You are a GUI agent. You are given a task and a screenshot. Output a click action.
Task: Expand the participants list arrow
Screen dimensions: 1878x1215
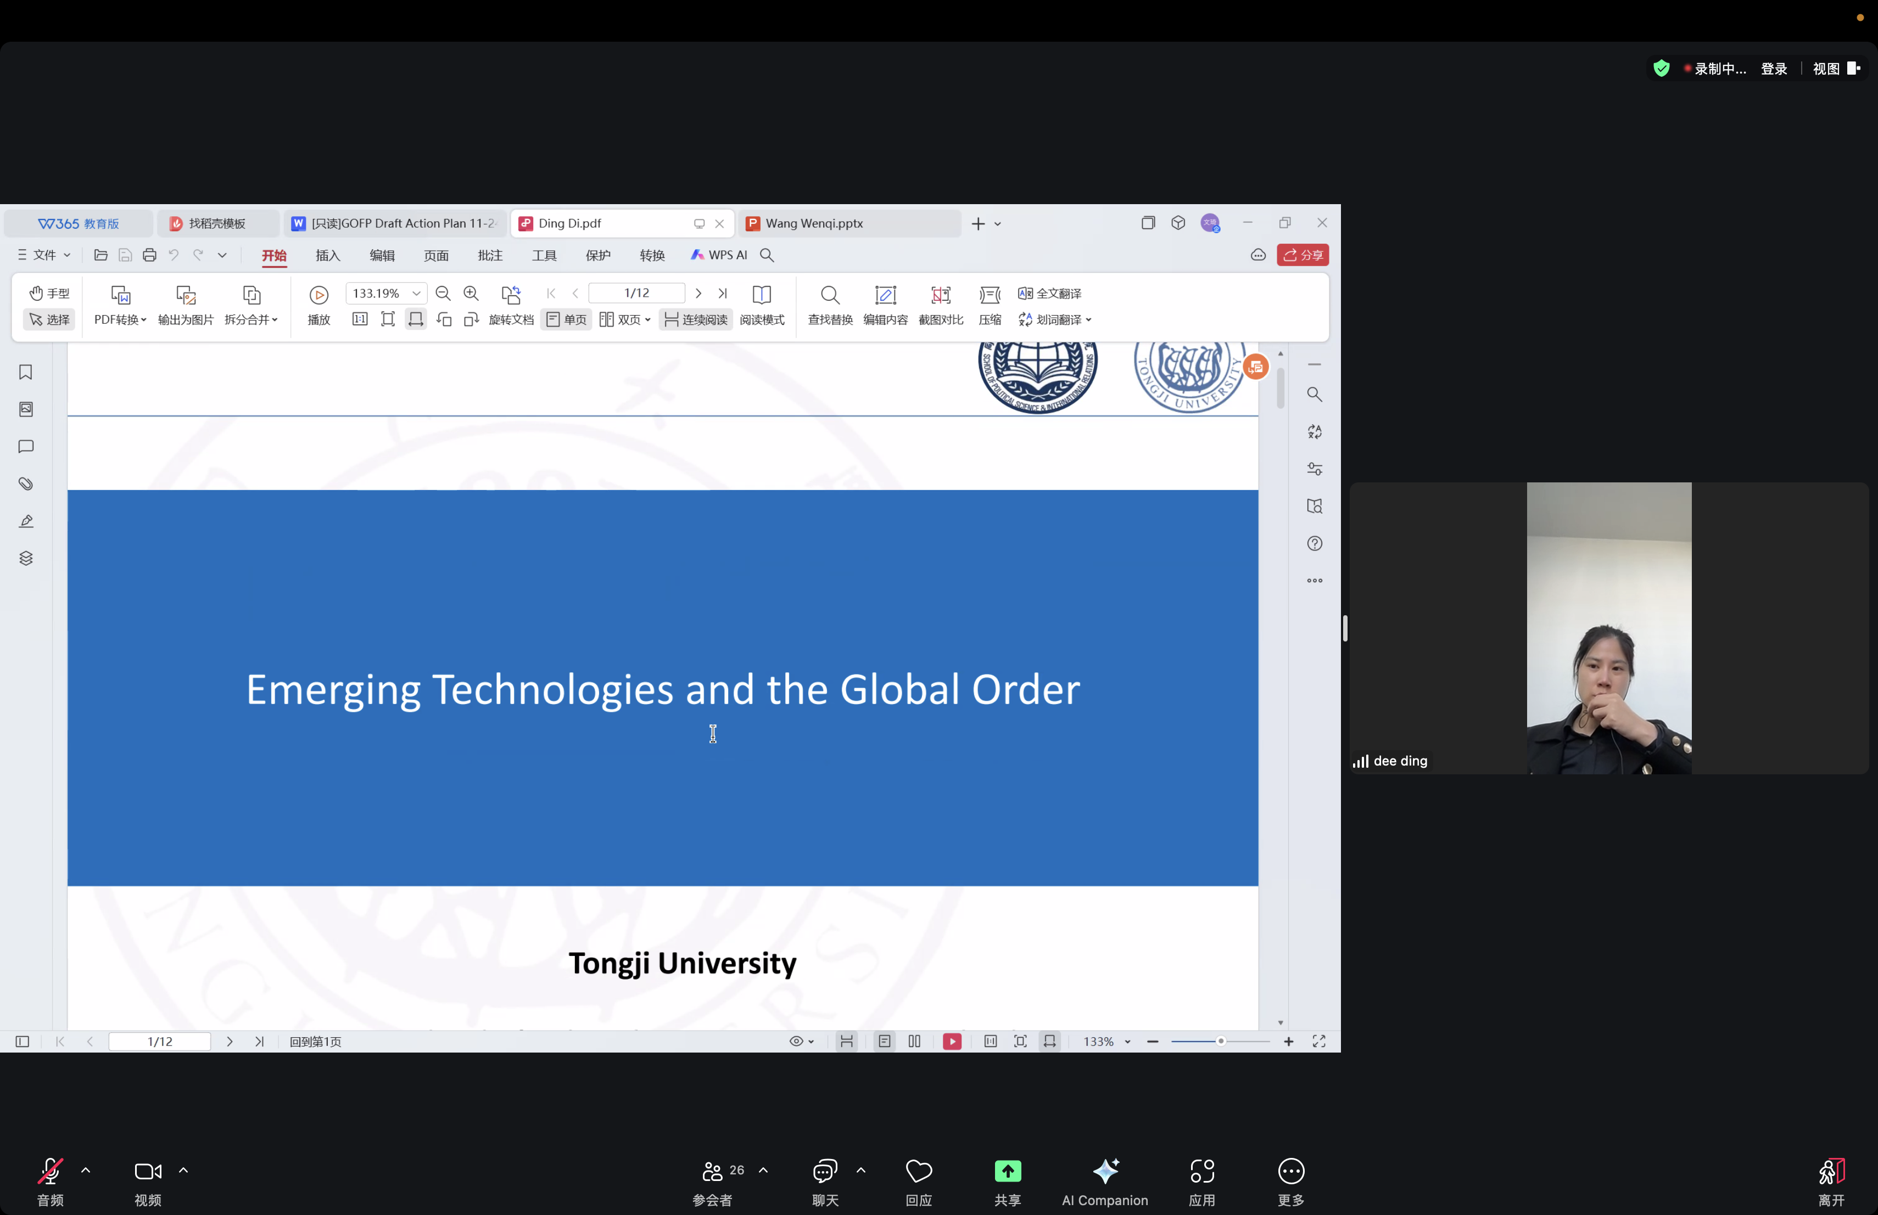[763, 1170]
